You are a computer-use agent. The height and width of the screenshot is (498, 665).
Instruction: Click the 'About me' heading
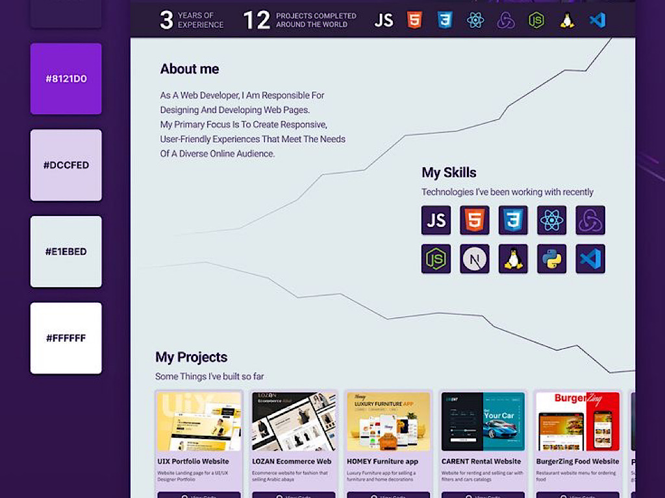[190, 69]
